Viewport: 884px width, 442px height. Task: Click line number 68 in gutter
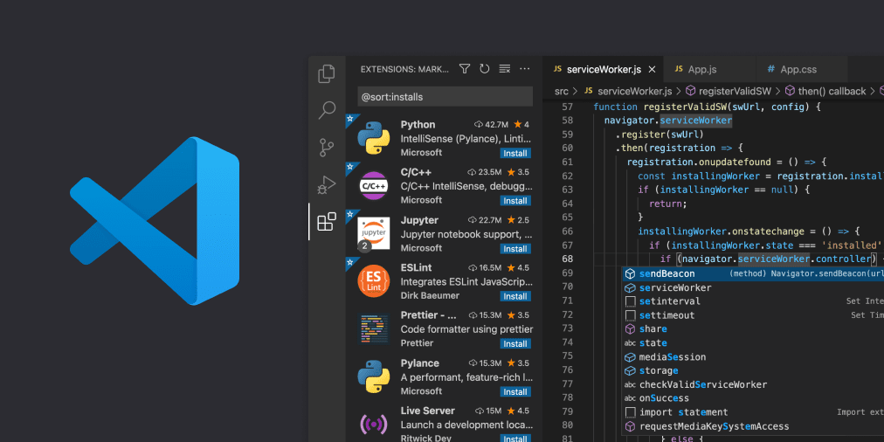pyautogui.click(x=567, y=259)
